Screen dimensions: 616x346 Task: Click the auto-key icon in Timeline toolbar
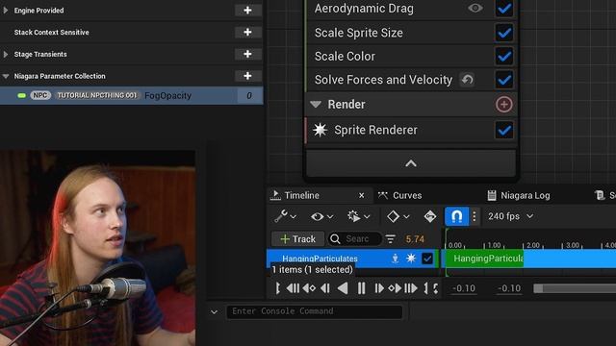(x=430, y=216)
